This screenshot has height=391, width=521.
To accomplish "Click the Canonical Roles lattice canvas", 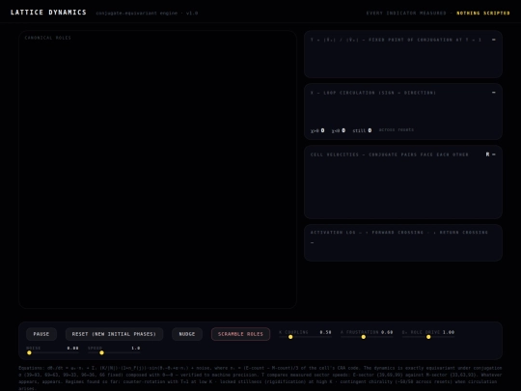I will coord(157,170).
